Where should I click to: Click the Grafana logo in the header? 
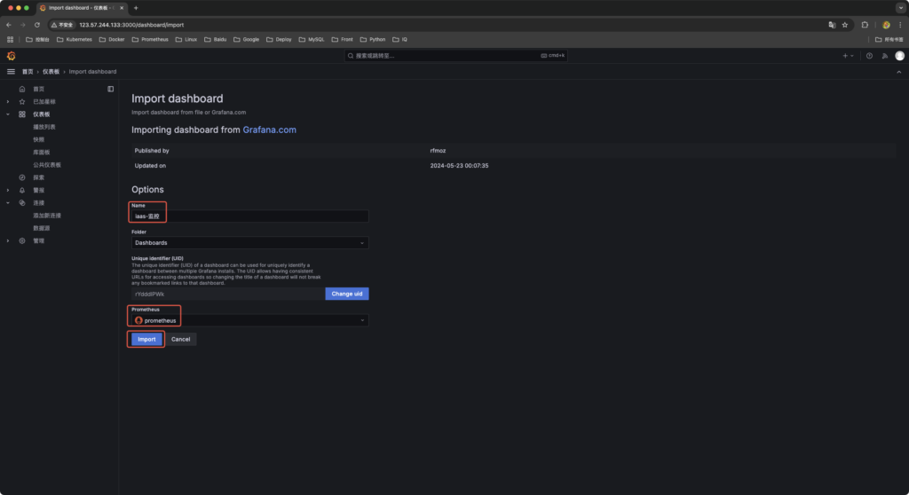[12, 56]
